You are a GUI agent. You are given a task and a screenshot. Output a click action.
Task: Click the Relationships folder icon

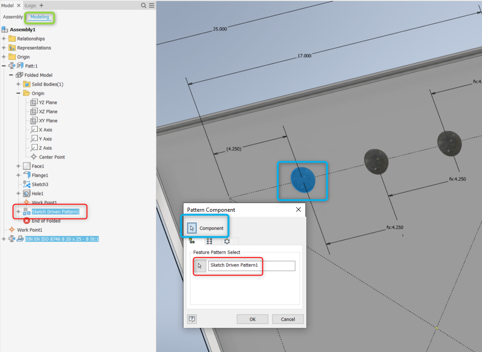(12, 39)
